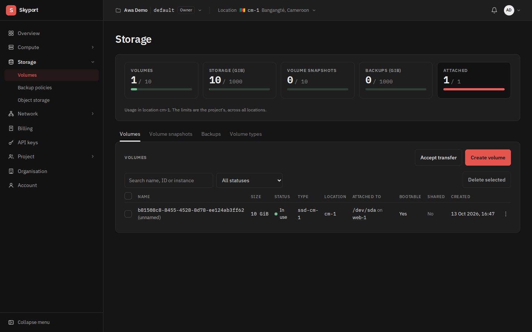Click the Delete selected button
Image resolution: width=532 pixels, height=332 pixels.
[487, 180]
